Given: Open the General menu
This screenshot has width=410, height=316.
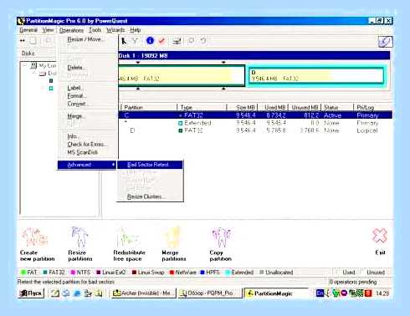Looking at the screenshot, I should [28, 30].
